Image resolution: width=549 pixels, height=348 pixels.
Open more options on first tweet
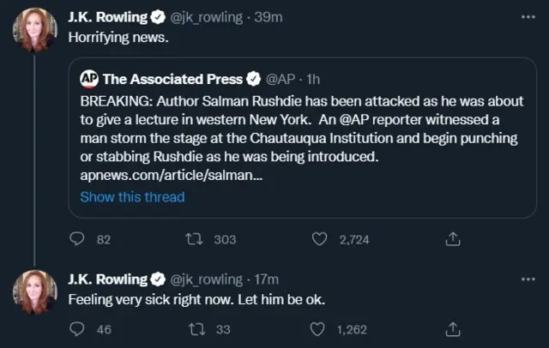pyautogui.click(x=527, y=16)
